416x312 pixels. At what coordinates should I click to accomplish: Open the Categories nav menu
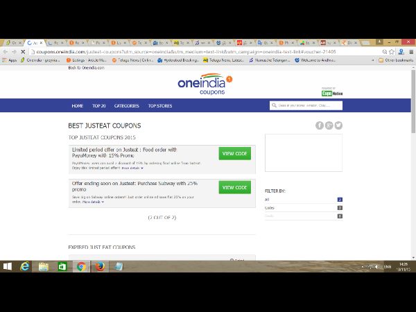(126, 106)
